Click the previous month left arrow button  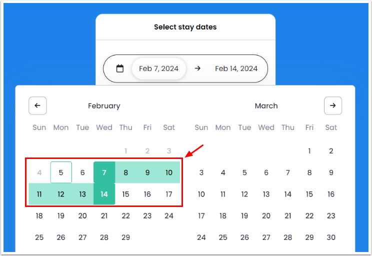(37, 105)
